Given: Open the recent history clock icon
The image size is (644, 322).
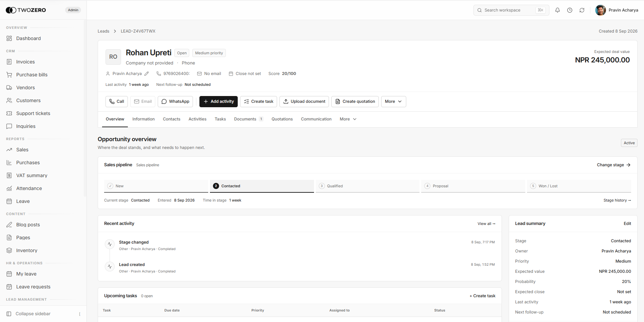Looking at the screenshot, I should coord(569,10).
